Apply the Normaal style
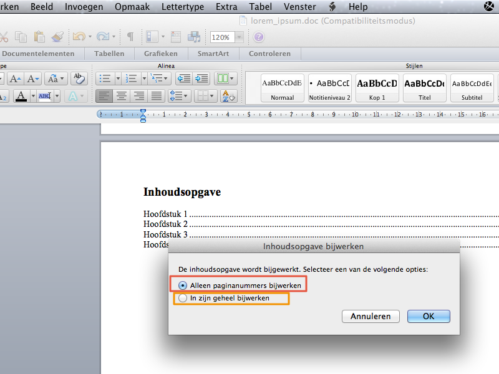The image size is (499, 374). tap(283, 88)
